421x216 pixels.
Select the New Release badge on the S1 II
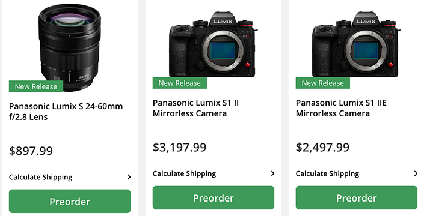[x=180, y=83]
